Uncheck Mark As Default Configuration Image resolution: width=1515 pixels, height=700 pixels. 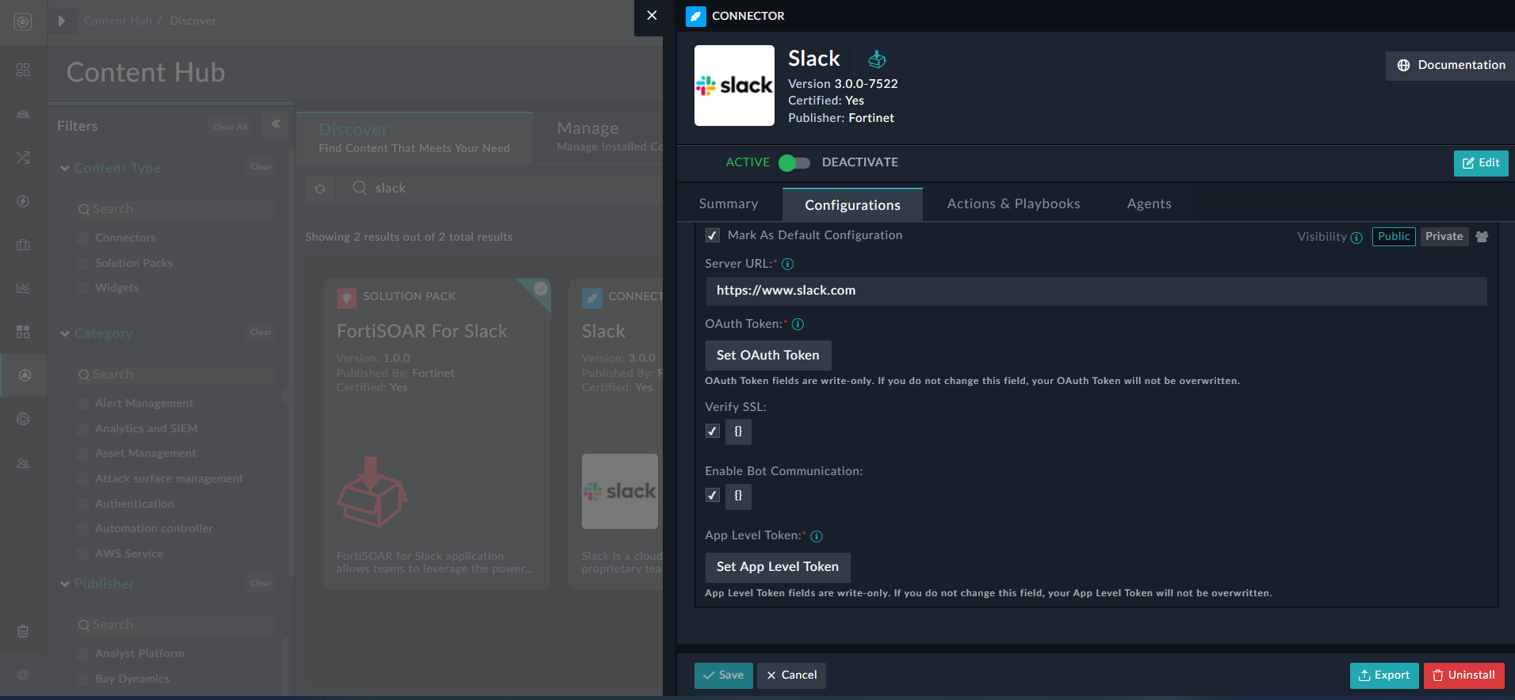pos(713,236)
